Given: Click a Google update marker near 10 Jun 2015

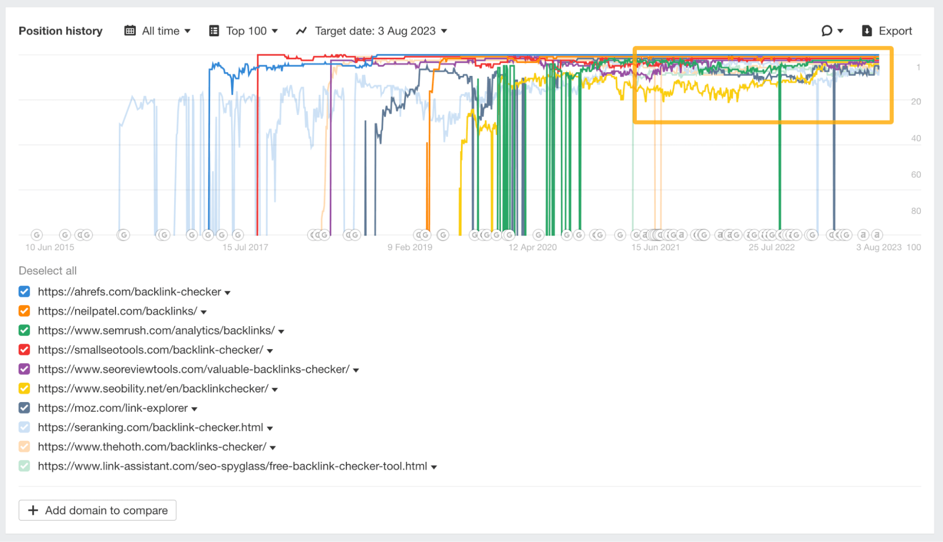Looking at the screenshot, I should (36, 234).
